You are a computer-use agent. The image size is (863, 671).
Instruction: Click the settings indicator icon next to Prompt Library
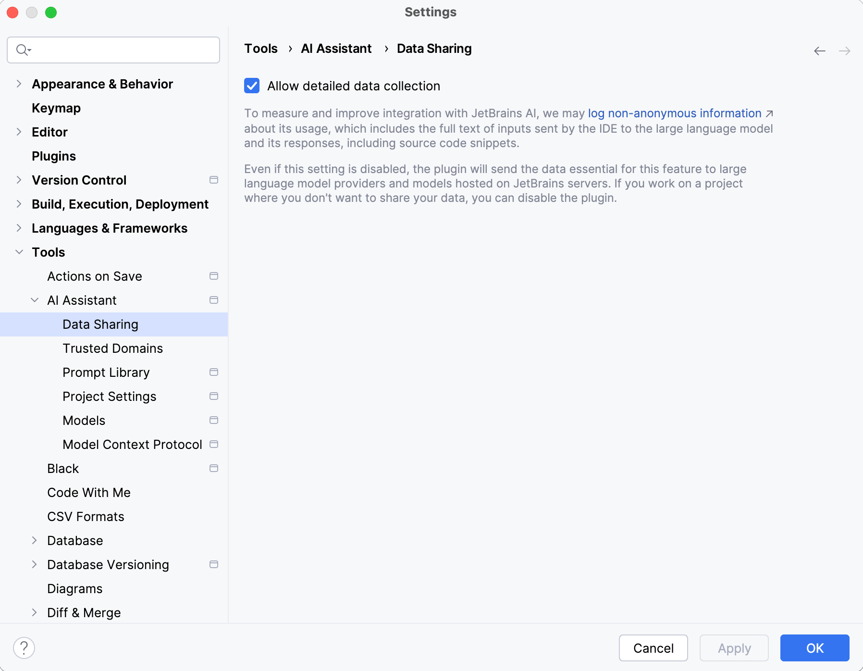point(213,372)
